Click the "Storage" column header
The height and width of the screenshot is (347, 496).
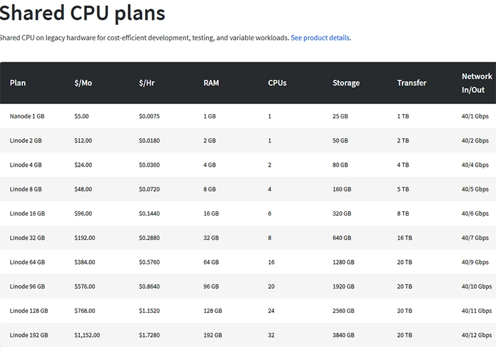[x=346, y=83]
